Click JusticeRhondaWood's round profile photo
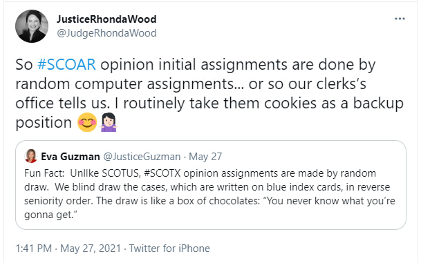Viewport: 421px width, 263px height. 32,26
